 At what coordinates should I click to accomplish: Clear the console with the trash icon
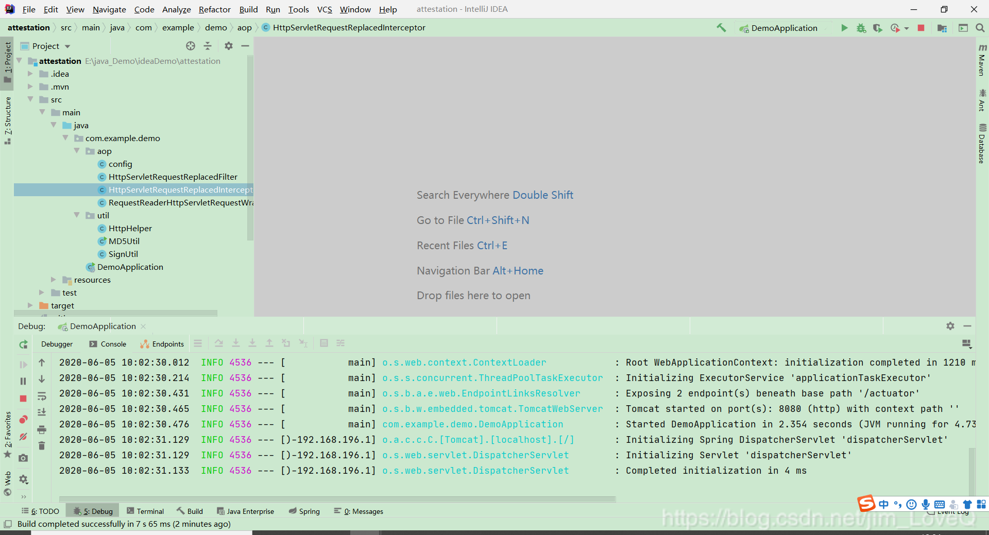tap(42, 445)
